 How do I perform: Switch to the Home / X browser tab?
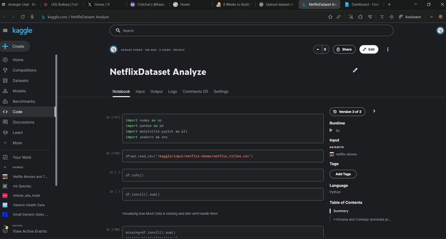105,4
